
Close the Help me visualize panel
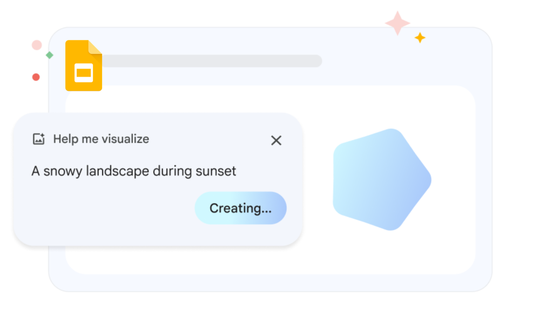[x=276, y=140]
